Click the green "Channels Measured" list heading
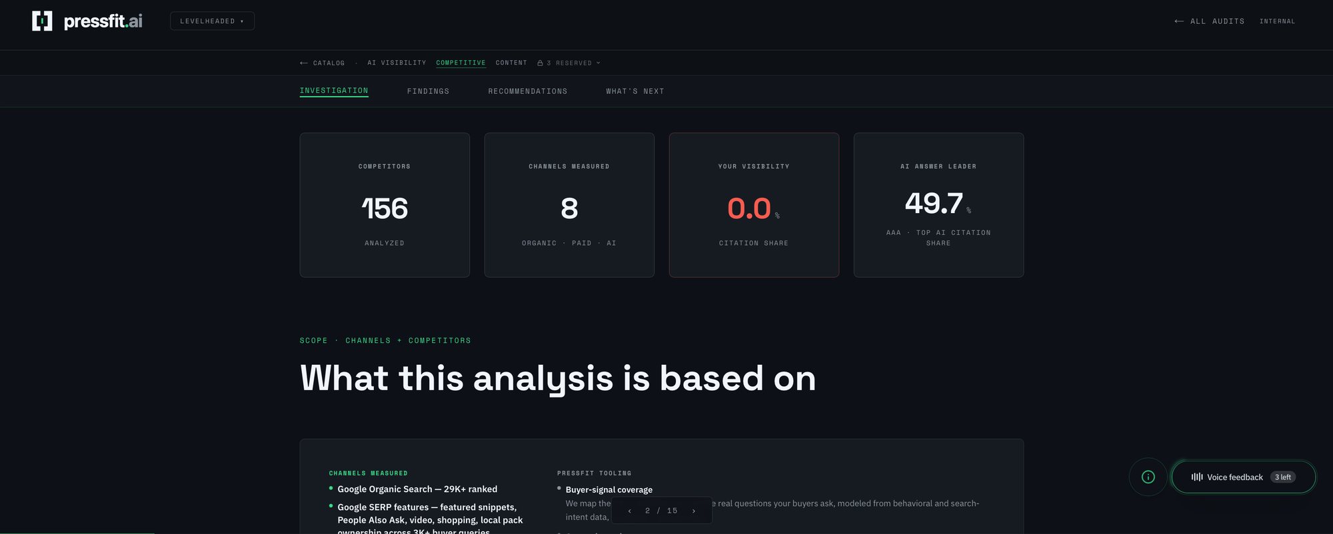 coord(369,473)
